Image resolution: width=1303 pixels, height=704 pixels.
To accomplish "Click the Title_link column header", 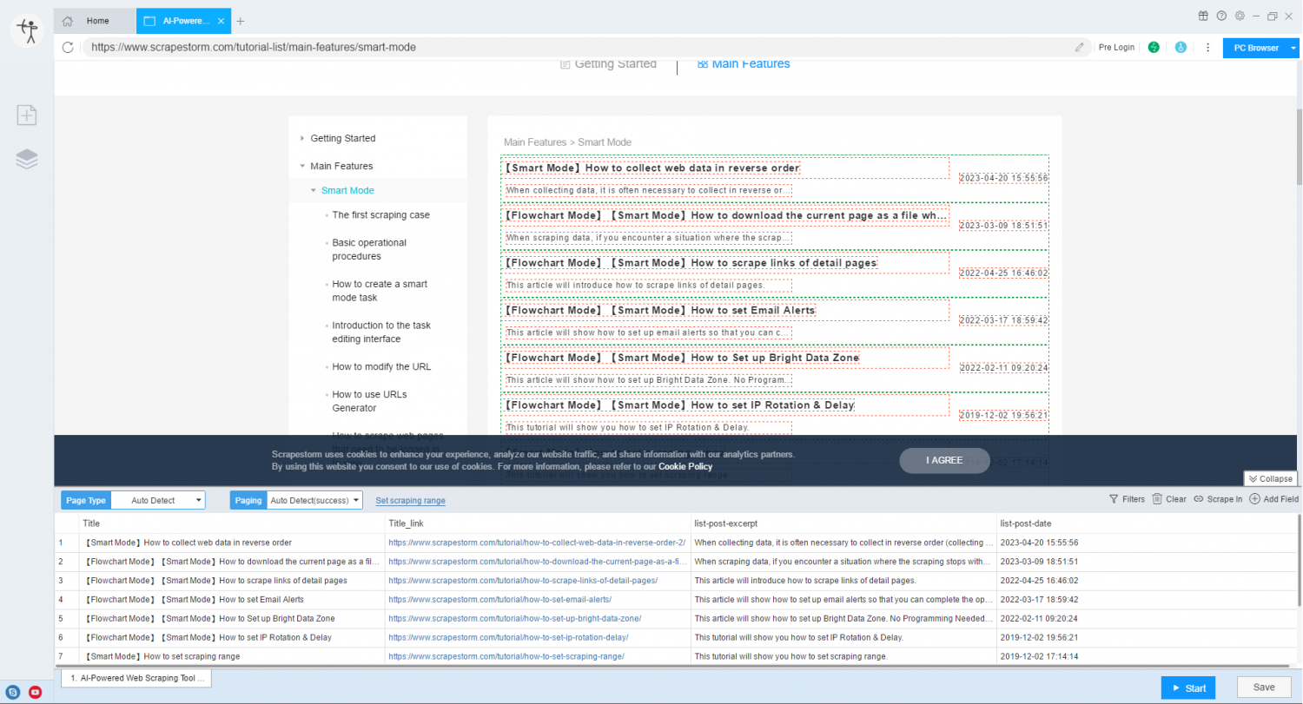I will (x=538, y=523).
